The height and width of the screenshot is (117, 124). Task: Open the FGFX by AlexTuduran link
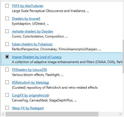tap(28, 6)
